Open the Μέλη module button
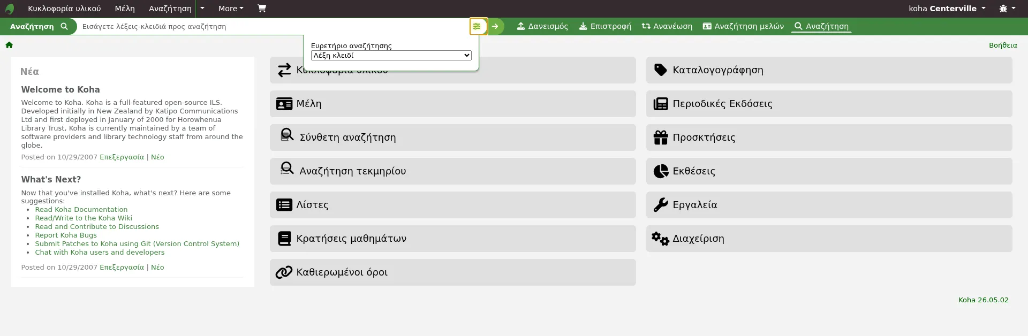The width and height of the screenshot is (1028, 336). coord(453,104)
